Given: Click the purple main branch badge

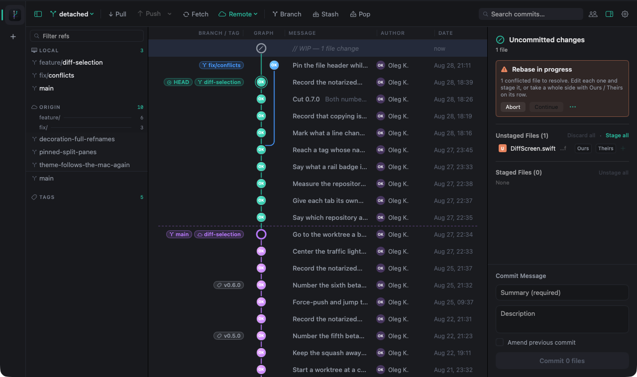Looking at the screenshot, I should tap(179, 234).
